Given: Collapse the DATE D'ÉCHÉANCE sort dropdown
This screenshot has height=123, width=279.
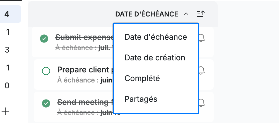Looking at the screenshot, I should 147,14.
